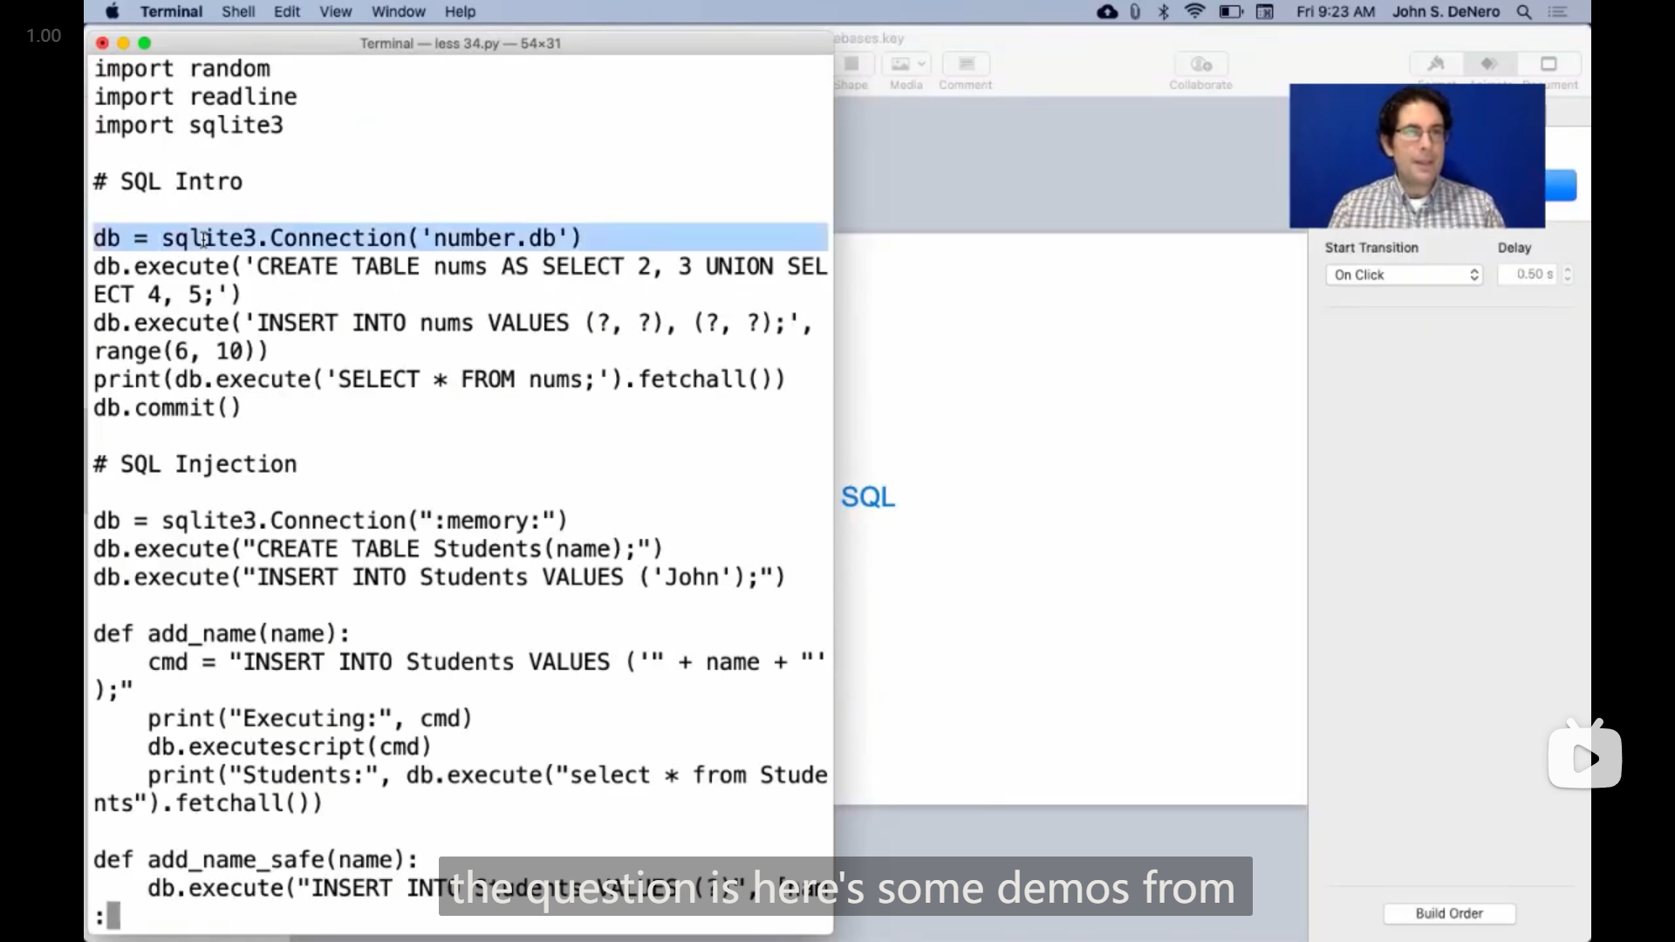Screen dimensions: 1675x942
Task: Click the Delay stepper arrows
Action: 1568,275
